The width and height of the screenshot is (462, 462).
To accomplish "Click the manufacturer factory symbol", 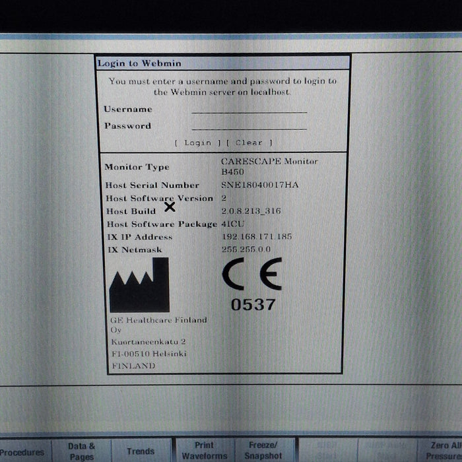I will coord(139,285).
